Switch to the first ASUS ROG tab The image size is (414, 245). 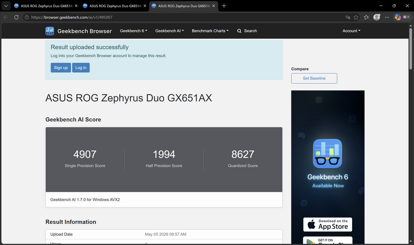pyautogui.click(x=46, y=6)
